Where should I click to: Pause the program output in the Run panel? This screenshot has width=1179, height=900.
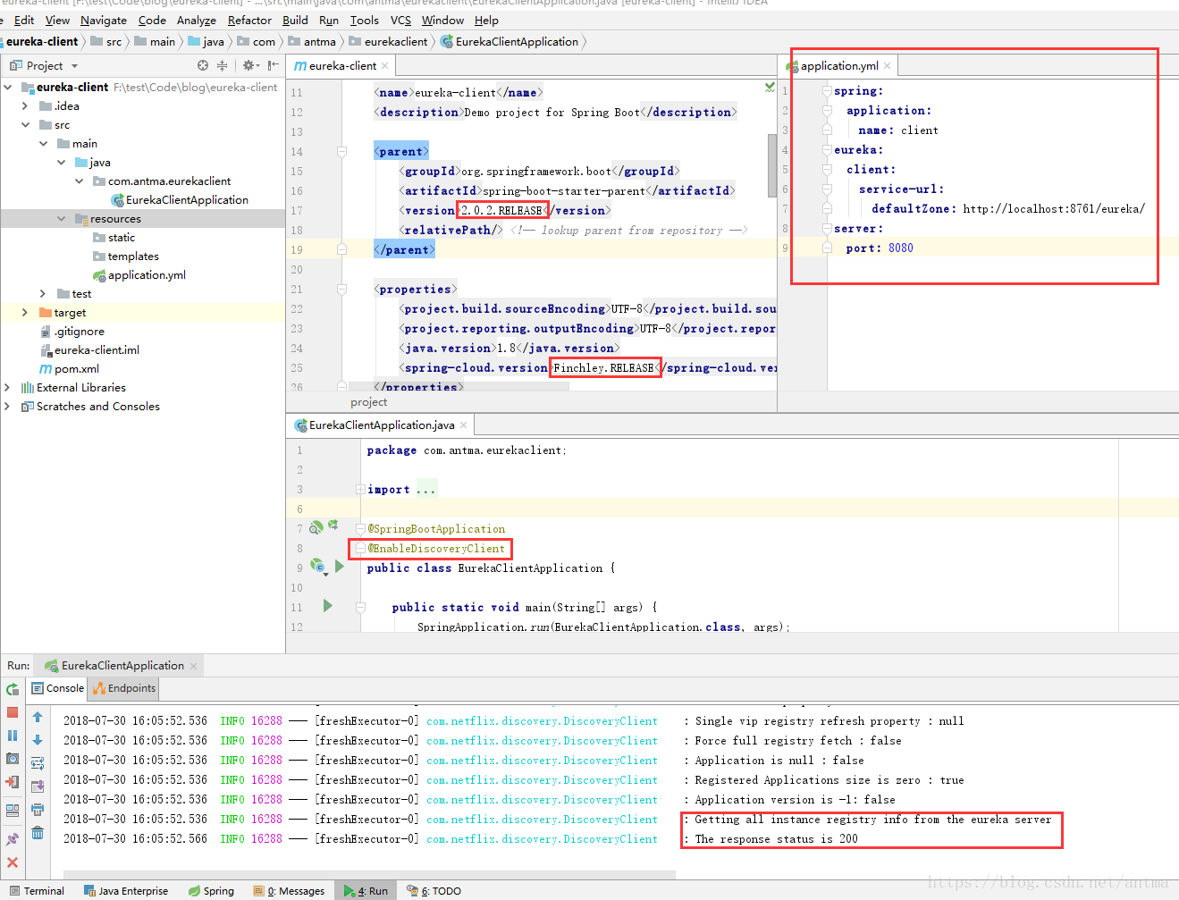tap(13, 736)
